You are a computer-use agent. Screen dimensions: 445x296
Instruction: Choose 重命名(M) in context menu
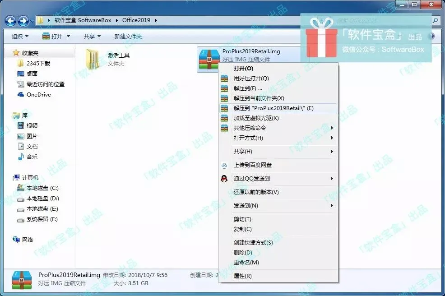(278, 263)
